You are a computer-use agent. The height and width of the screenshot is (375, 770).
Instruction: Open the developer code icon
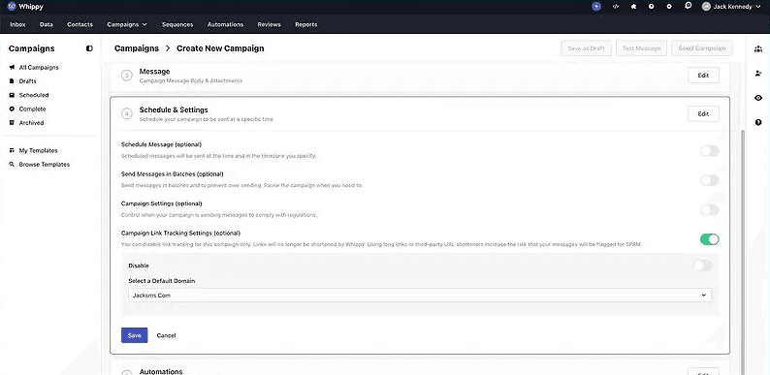(615, 7)
